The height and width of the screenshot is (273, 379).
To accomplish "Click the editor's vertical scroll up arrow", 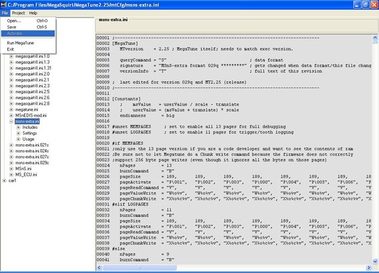I will pos(375,38).
